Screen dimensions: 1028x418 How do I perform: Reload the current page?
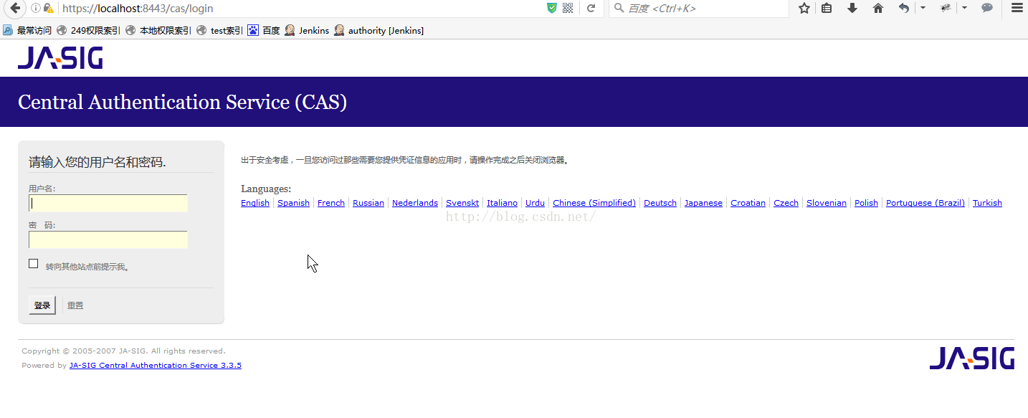pyautogui.click(x=591, y=9)
